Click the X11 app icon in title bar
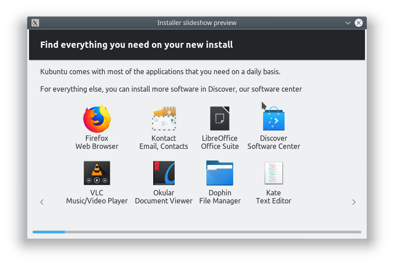Image resolution: width=394 pixels, height=266 pixels. click(35, 23)
